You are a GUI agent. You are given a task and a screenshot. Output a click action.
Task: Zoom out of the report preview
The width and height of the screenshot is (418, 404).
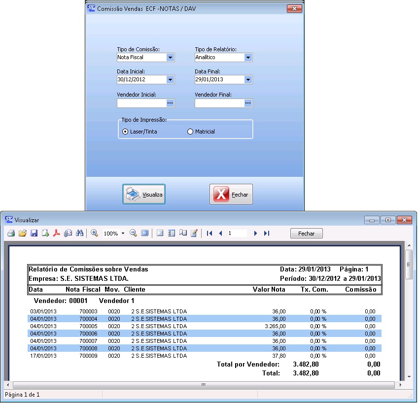point(133,234)
